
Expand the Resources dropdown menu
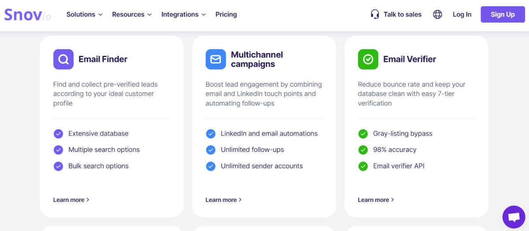click(x=132, y=15)
